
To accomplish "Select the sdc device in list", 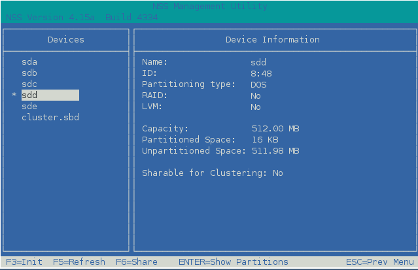I will coord(29,84).
